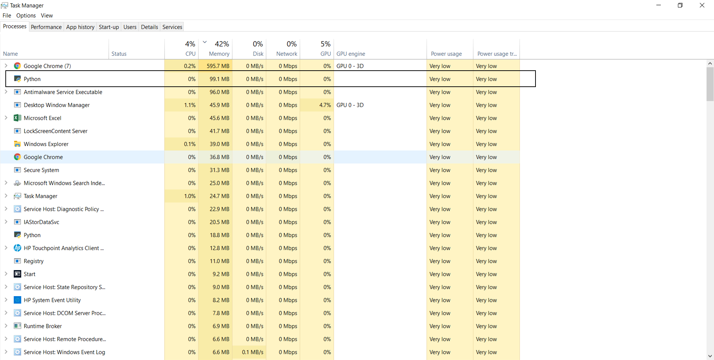The height and width of the screenshot is (360, 714).
Task: Switch to the Performance tab
Action: 46,27
